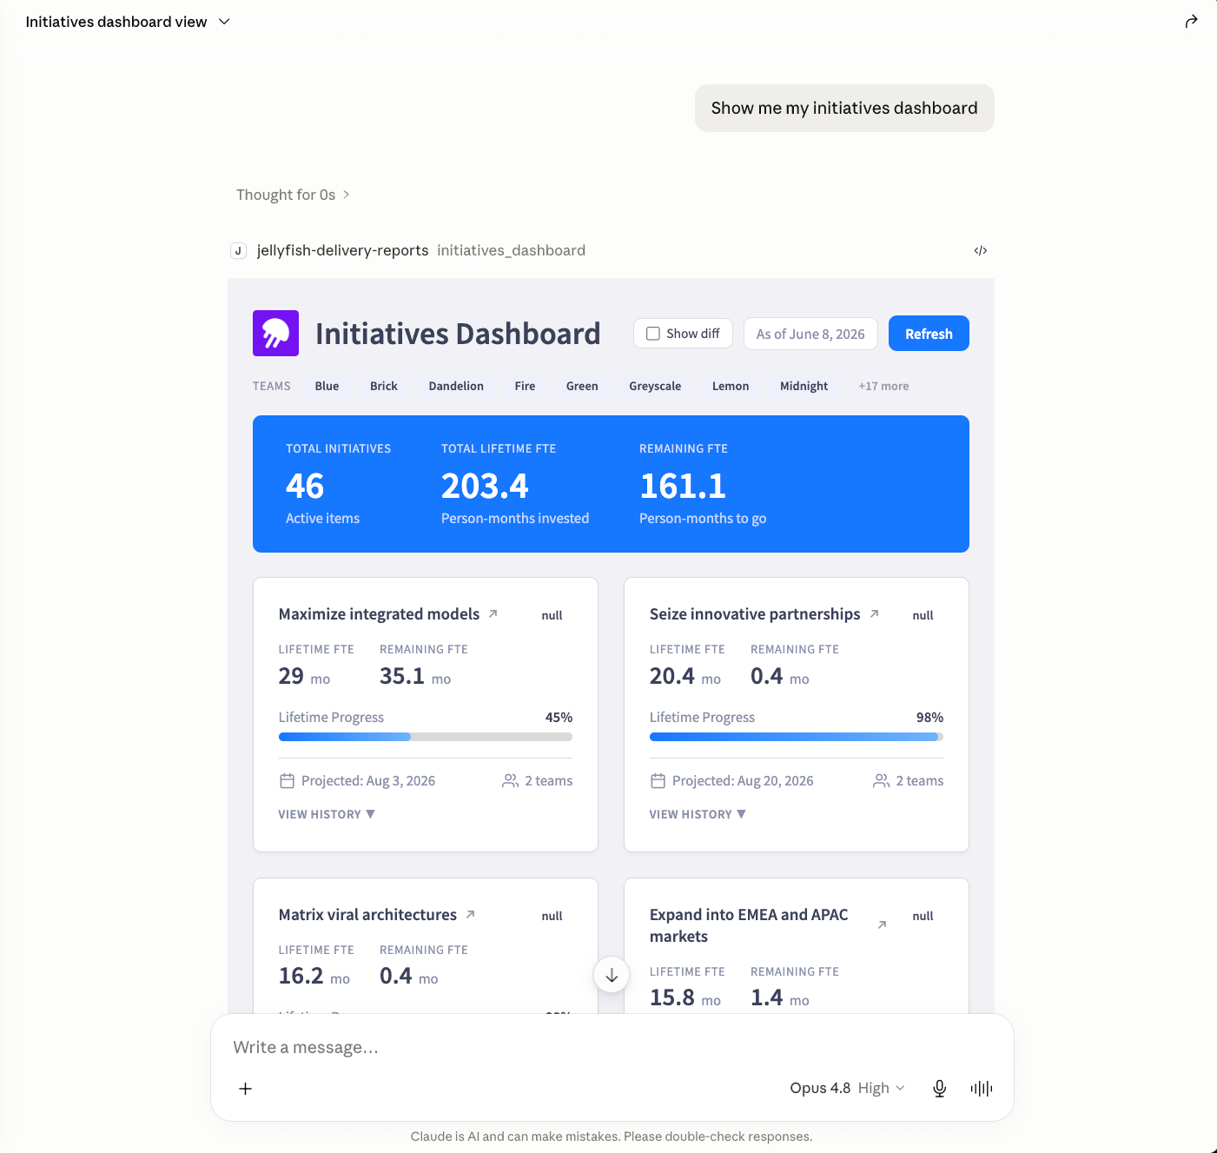The image size is (1217, 1153).
Task: Click the 15.8 mo lifetime FTE value
Action: click(685, 997)
